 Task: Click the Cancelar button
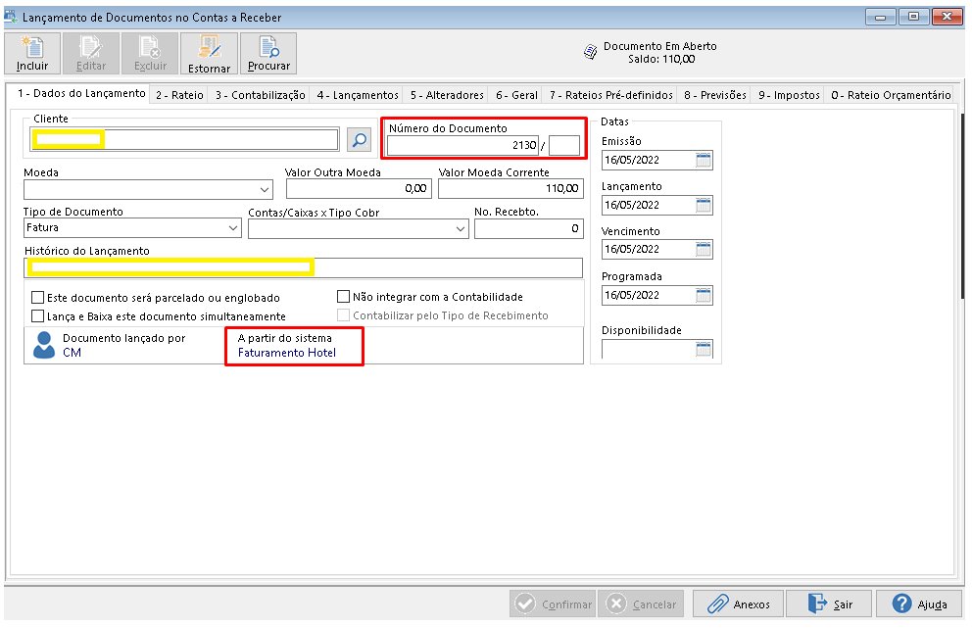click(642, 604)
